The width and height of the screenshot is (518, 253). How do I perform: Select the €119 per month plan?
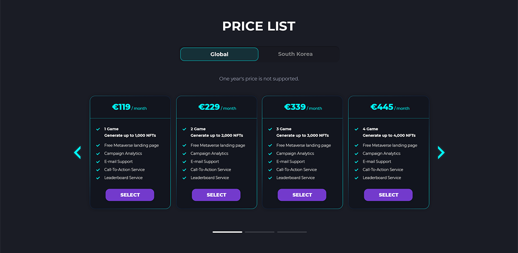click(x=130, y=195)
